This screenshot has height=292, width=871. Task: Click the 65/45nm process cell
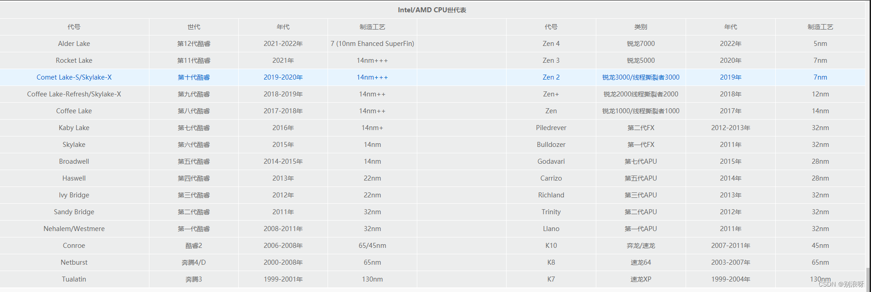(372, 246)
